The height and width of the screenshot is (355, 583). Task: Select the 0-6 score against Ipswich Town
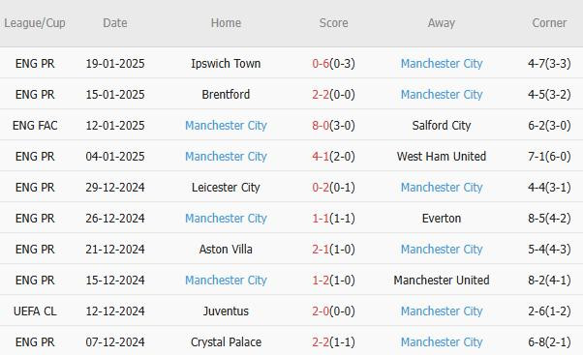(321, 64)
